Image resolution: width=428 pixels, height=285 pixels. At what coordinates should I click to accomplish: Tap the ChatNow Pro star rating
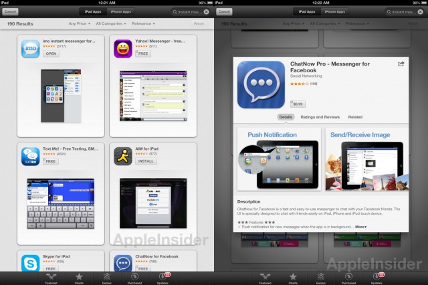tap(299, 84)
